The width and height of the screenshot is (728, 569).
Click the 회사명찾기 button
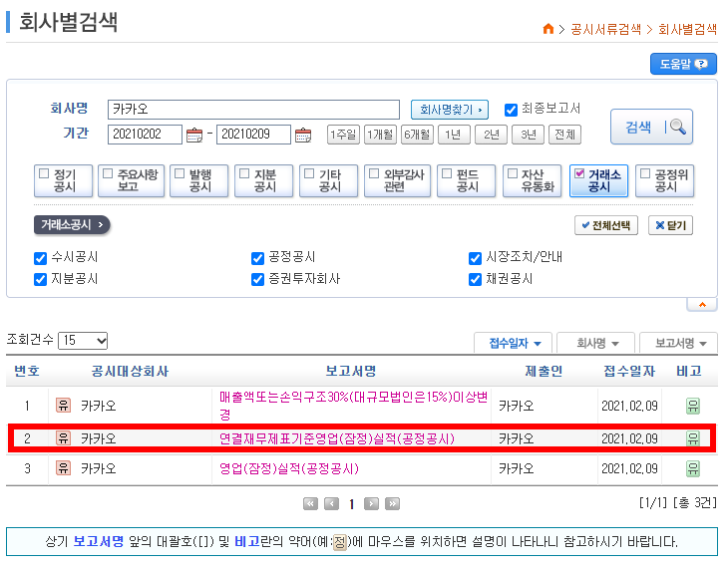pyautogui.click(x=450, y=110)
